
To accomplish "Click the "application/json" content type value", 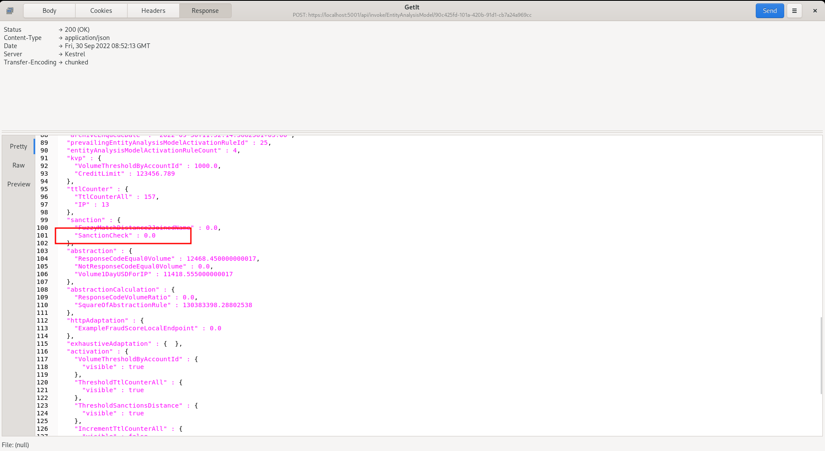I will tap(87, 38).
